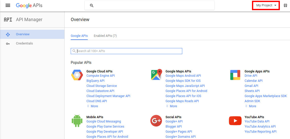This screenshot has height=139, width=290.
Task: Open YouTube Data API link
Action: [x=257, y=121]
